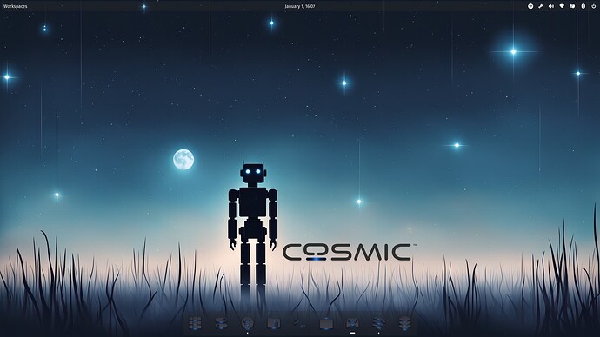The height and width of the screenshot is (337, 600).
Task: Launch the terminal prompt icon in dock
Action: 300,324
